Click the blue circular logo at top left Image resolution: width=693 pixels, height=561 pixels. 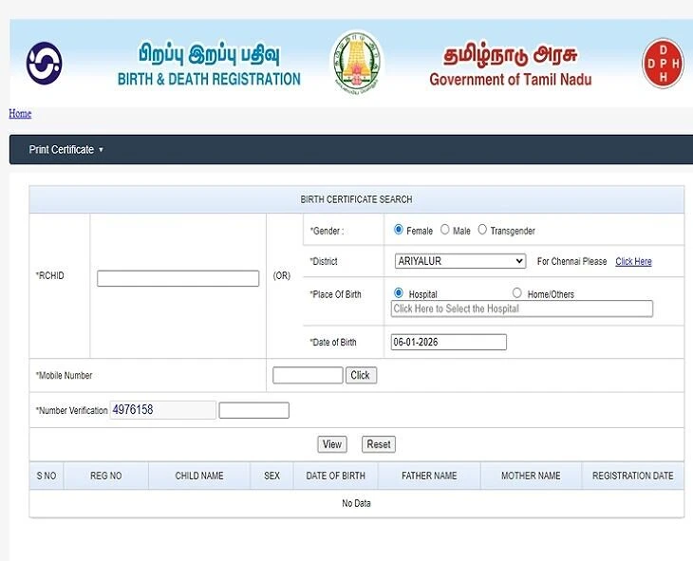(x=44, y=64)
